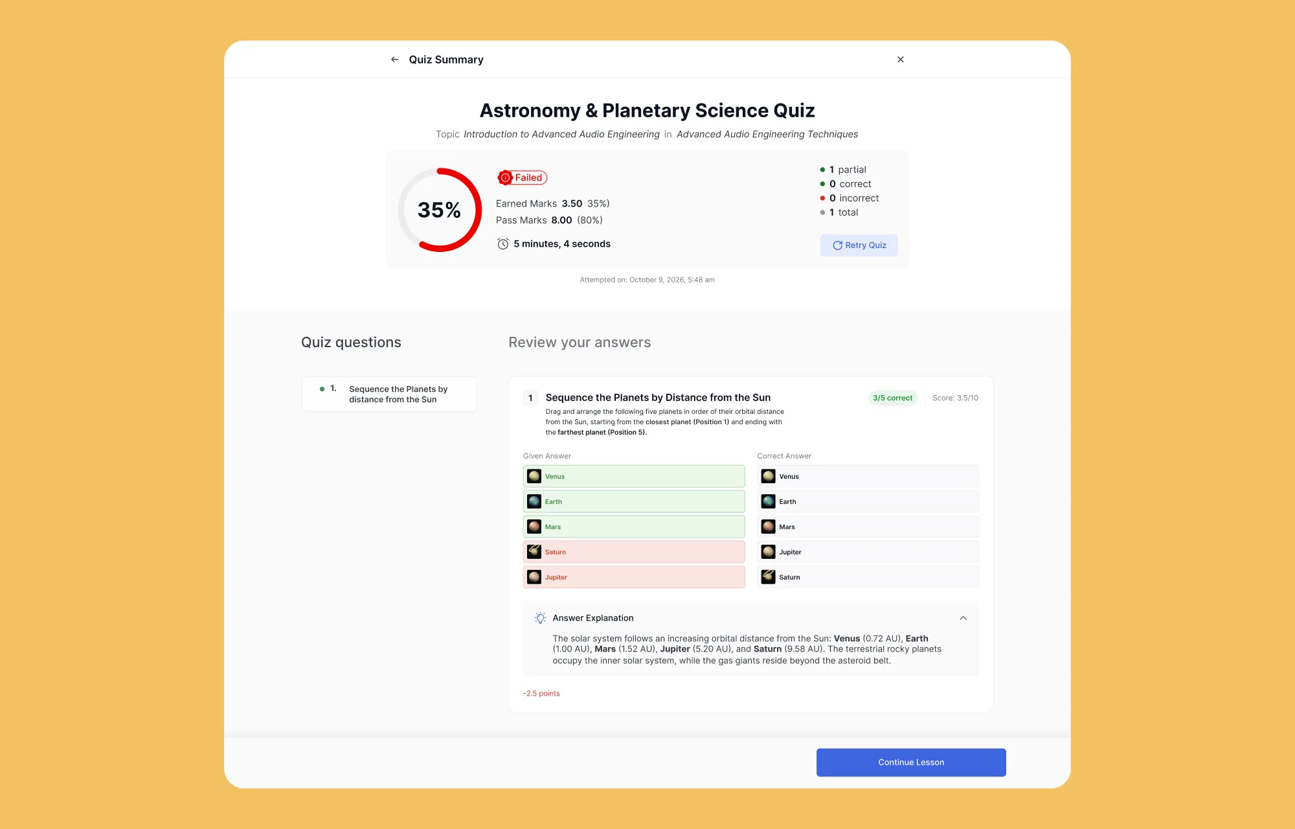Click the Saturn icon in the Given Answer list
Image resolution: width=1295 pixels, height=829 pixels.
pyautogui.click(x=534, y=552)
